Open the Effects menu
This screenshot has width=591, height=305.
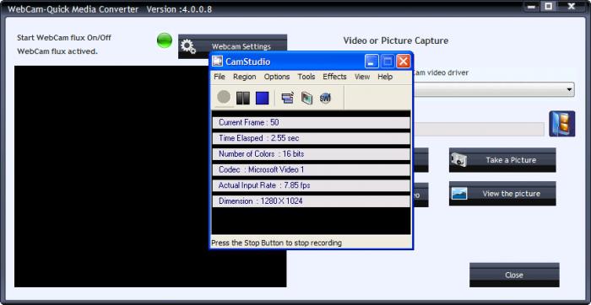pos(334,77)
